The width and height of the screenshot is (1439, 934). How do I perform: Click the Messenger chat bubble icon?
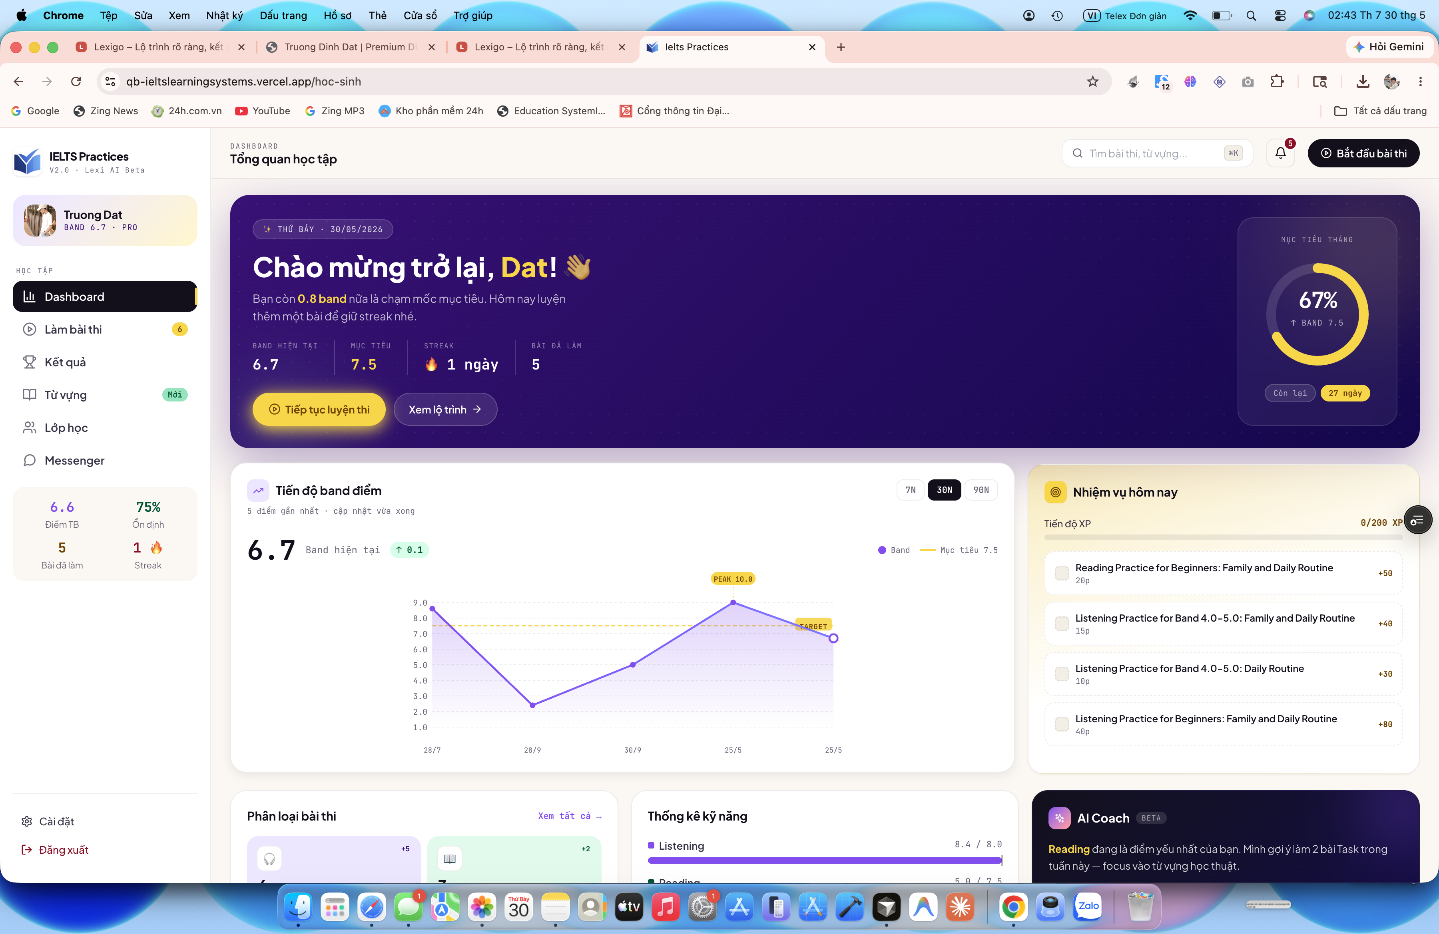(x=29, y=460)
